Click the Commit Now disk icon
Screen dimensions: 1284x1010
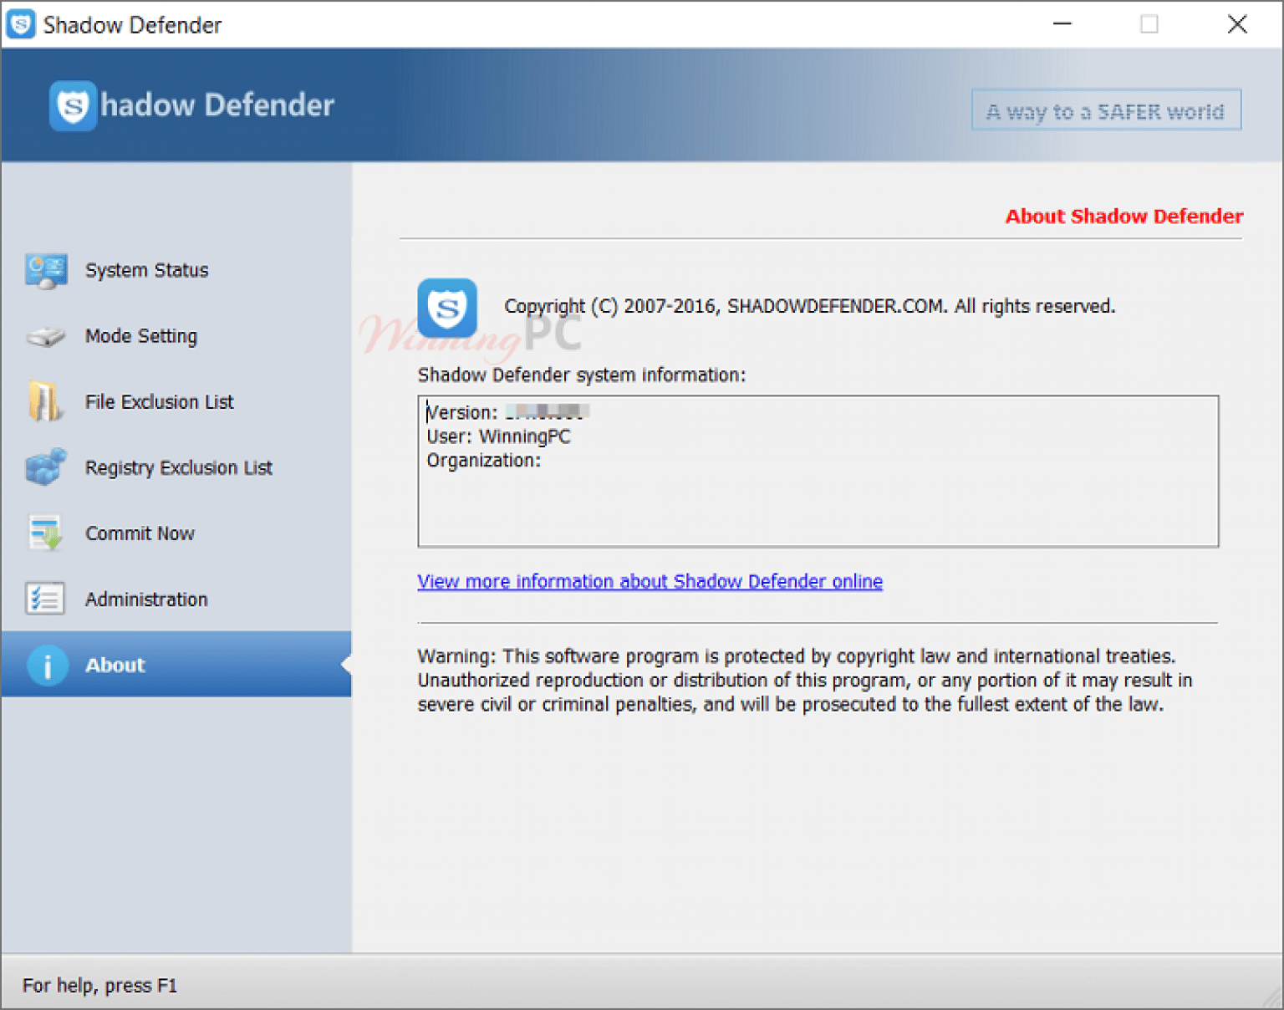(x=47, y=533)
